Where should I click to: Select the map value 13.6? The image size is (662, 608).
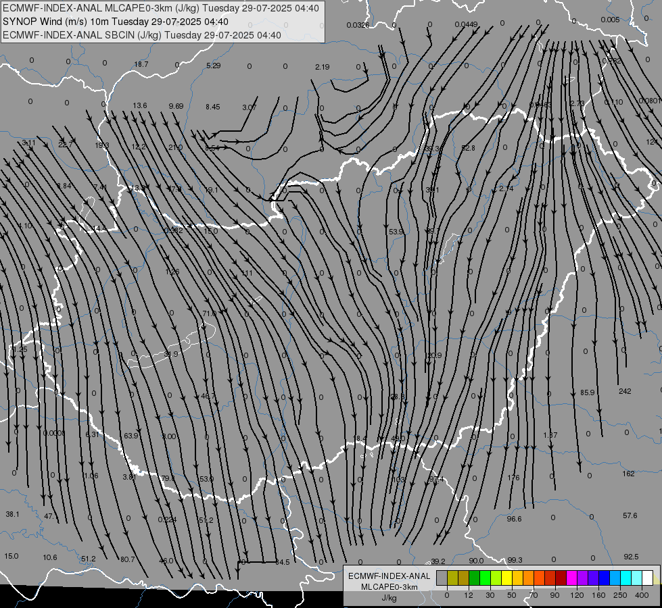(x=140, y=105)
